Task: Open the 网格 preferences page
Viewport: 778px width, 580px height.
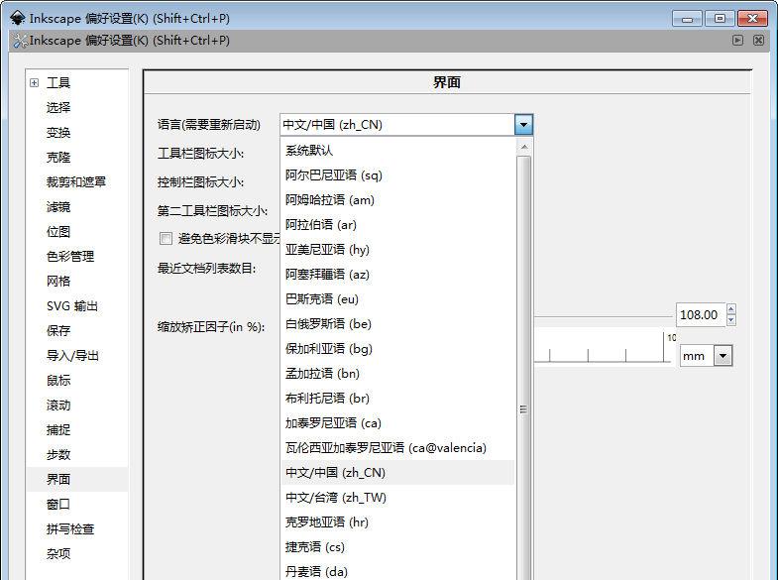Action: tap(58, 282)
